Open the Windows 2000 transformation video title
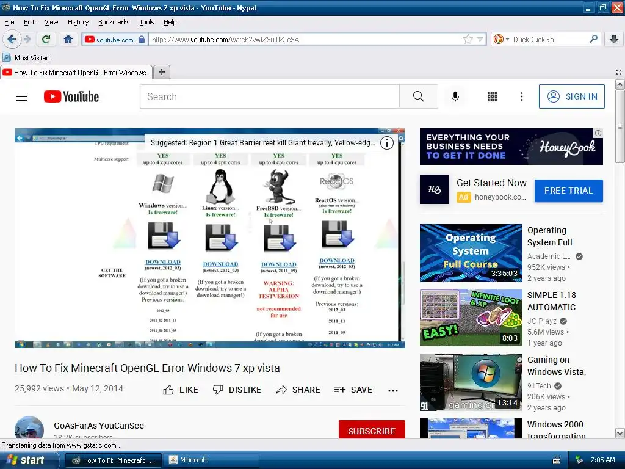Screen dimensions: 625x469 tap(557, 430)
